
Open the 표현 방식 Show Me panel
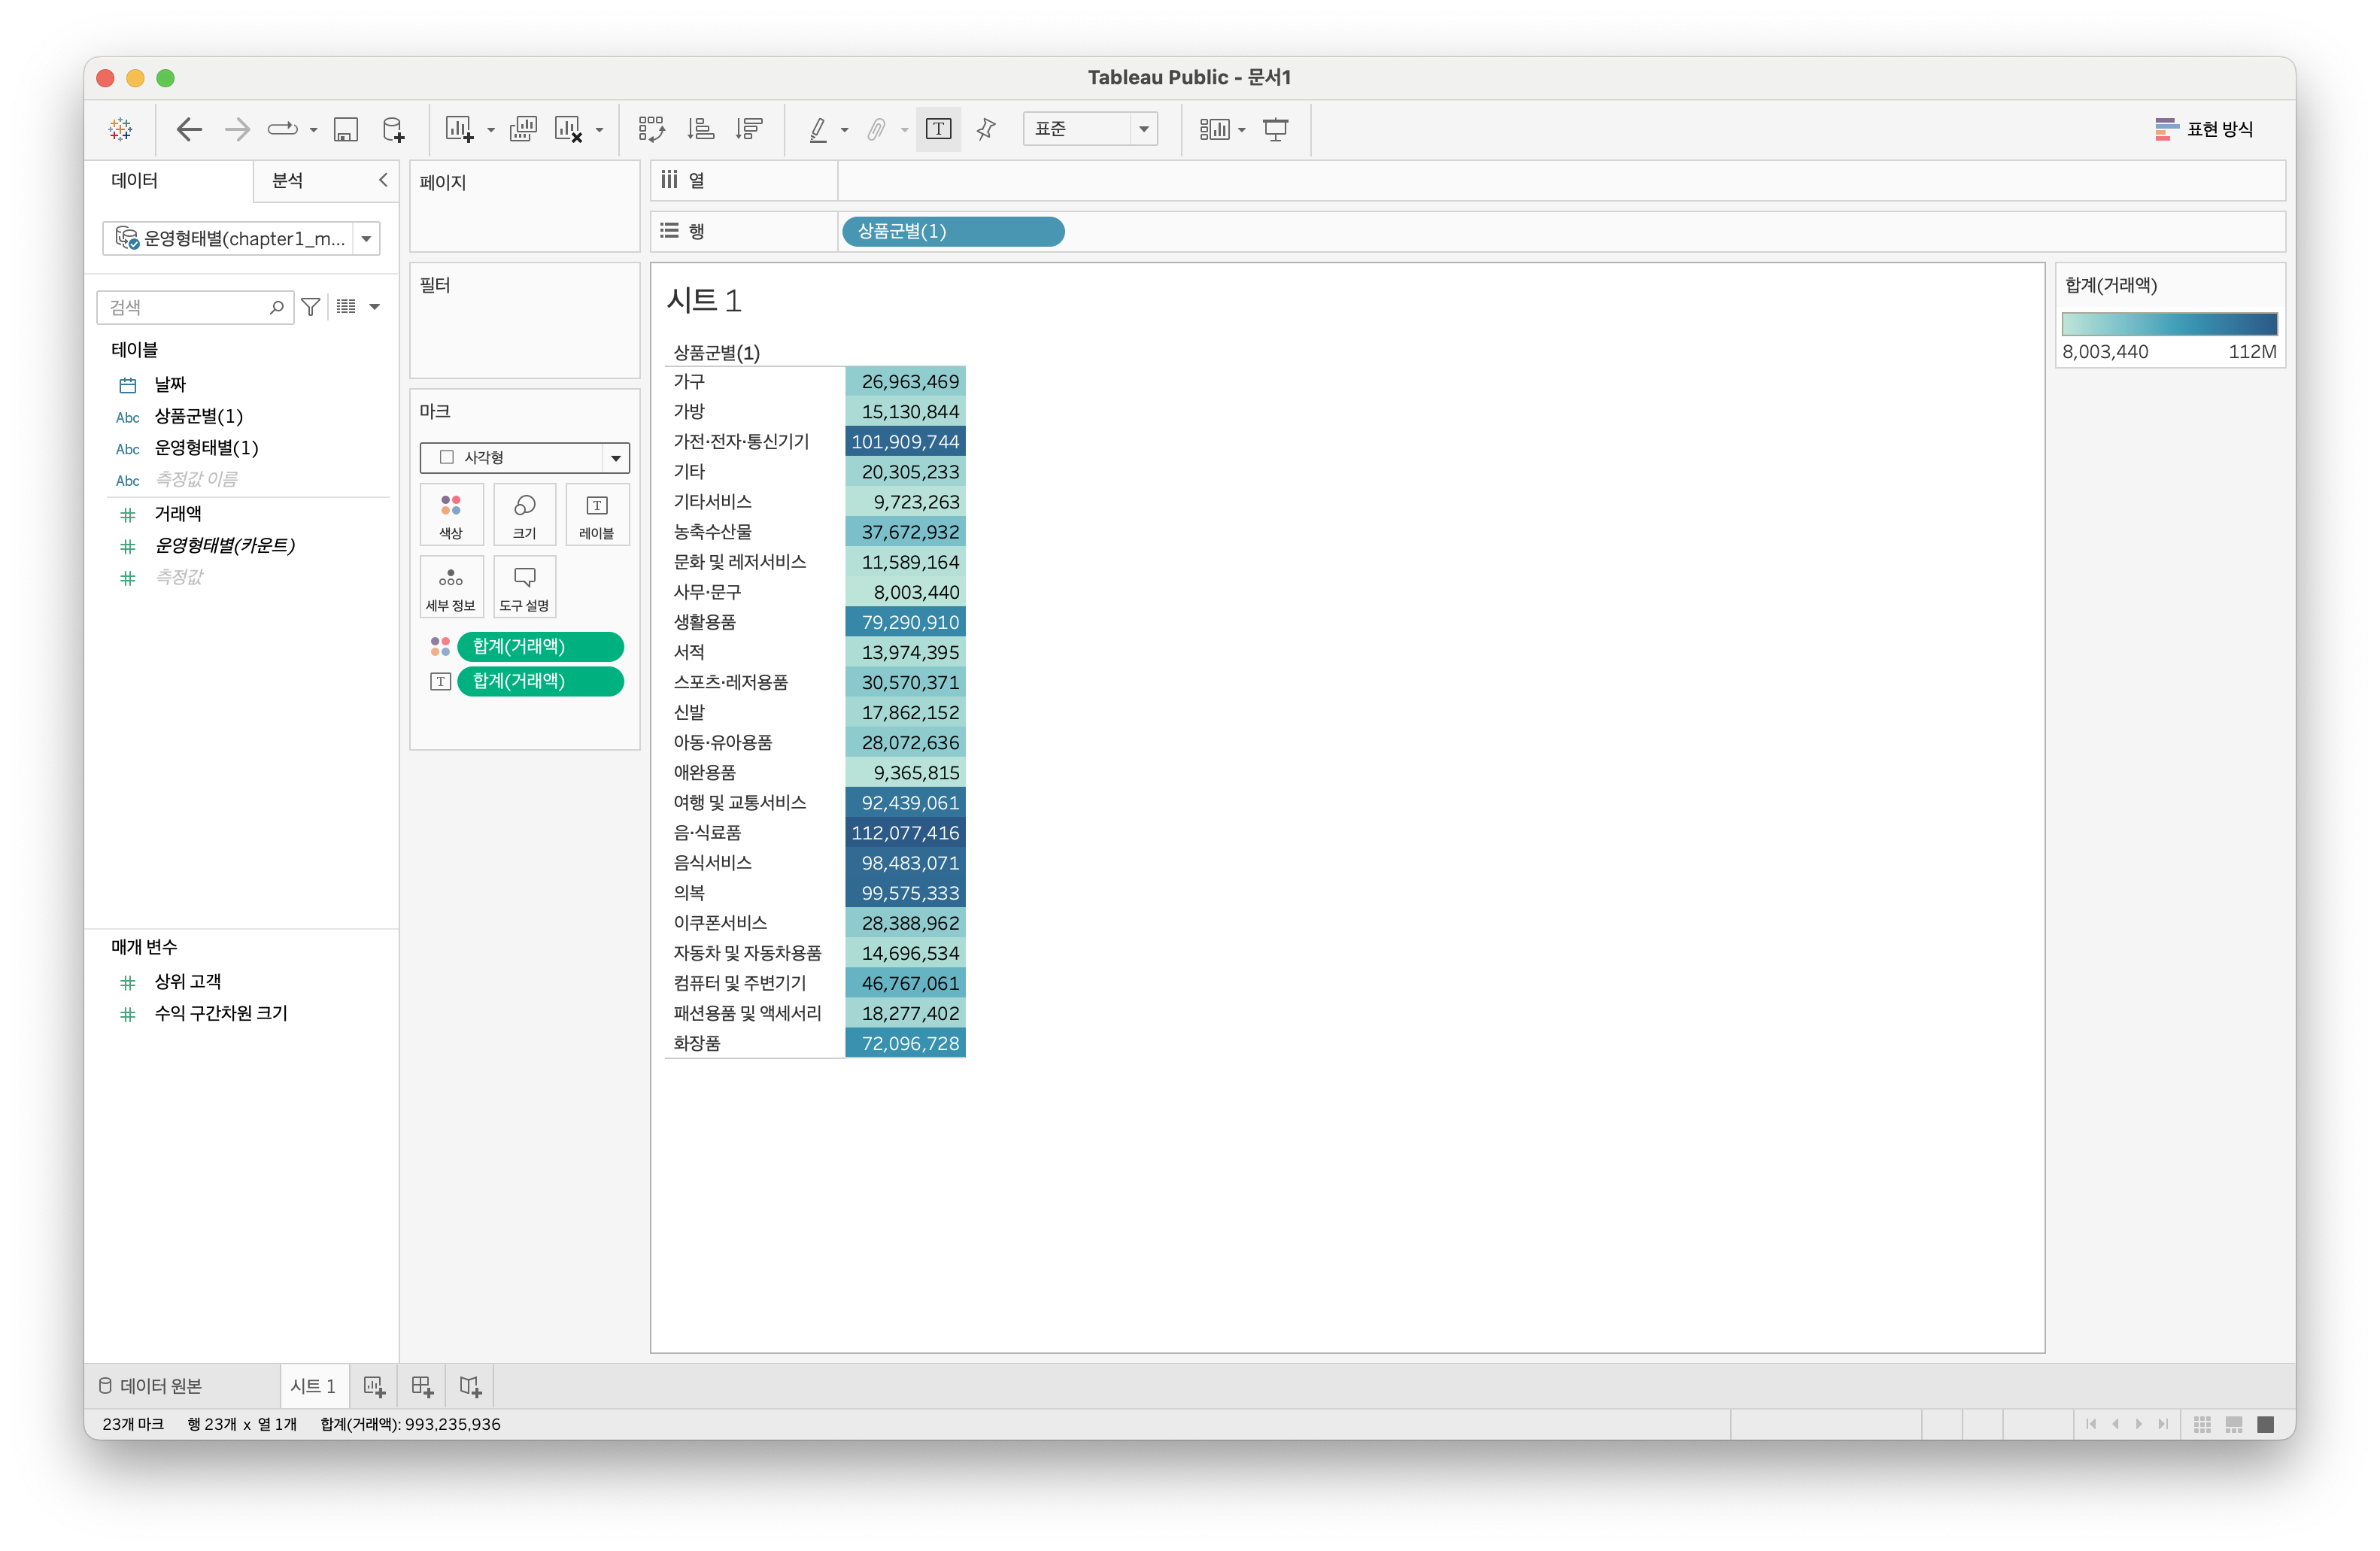click(2204, 129)
